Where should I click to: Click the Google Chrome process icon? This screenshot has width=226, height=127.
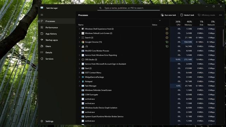[x=83, y=42]
